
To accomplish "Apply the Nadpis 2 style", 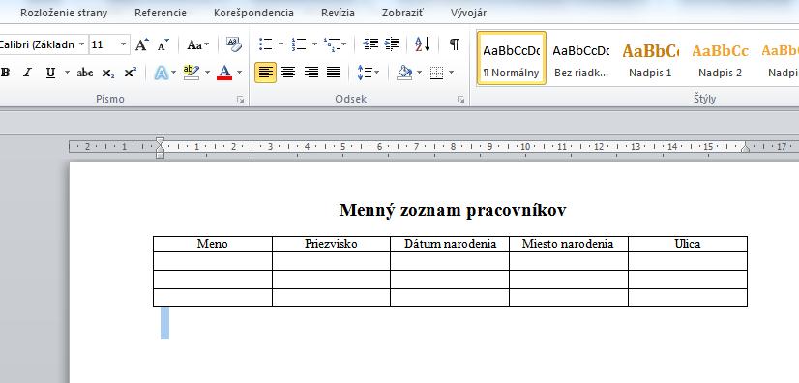I will 720,58.
